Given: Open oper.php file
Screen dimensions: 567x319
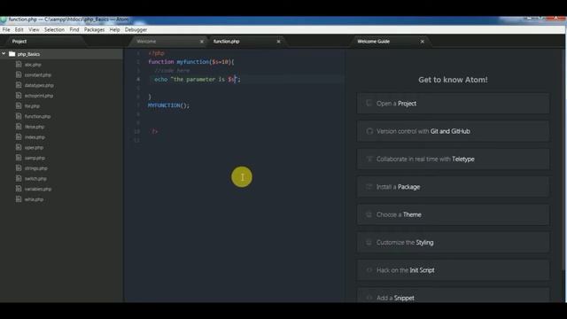Looking at the screenshot, I should 34,148.
